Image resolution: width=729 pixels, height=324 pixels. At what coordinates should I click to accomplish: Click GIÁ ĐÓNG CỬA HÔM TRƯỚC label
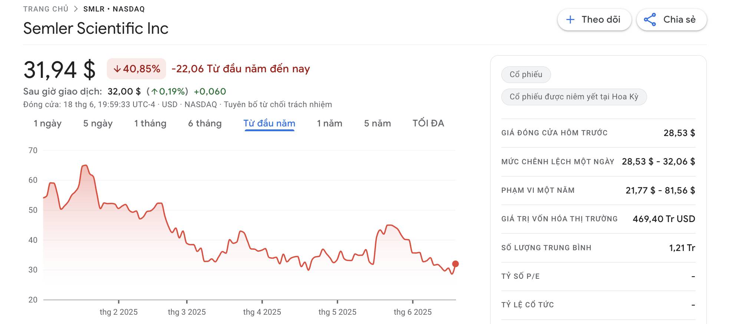(554, 133)
